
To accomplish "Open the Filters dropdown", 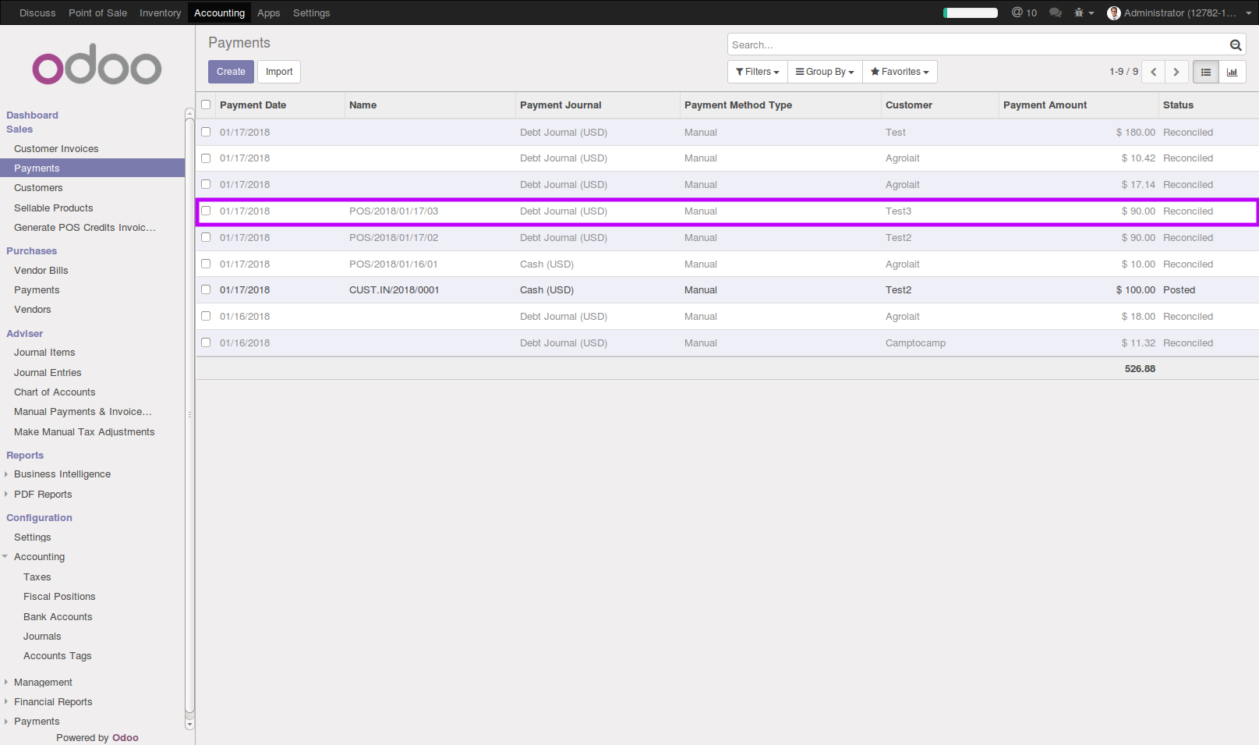I will click(756, 71).
